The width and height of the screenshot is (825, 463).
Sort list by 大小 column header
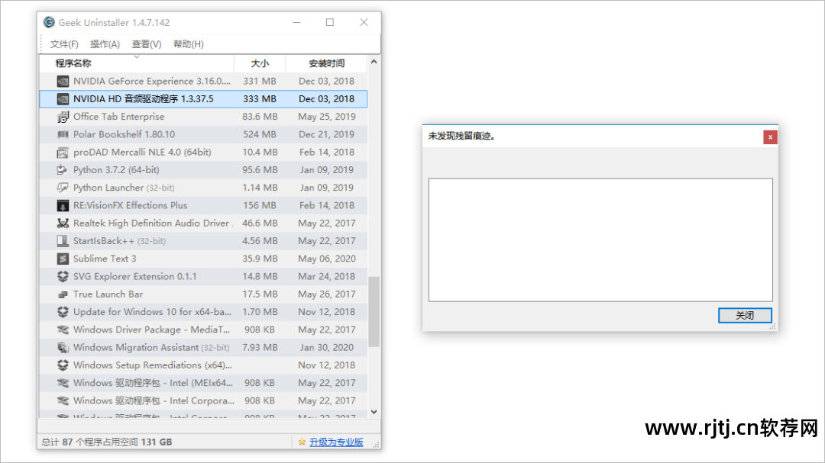(x=260, y=63)
